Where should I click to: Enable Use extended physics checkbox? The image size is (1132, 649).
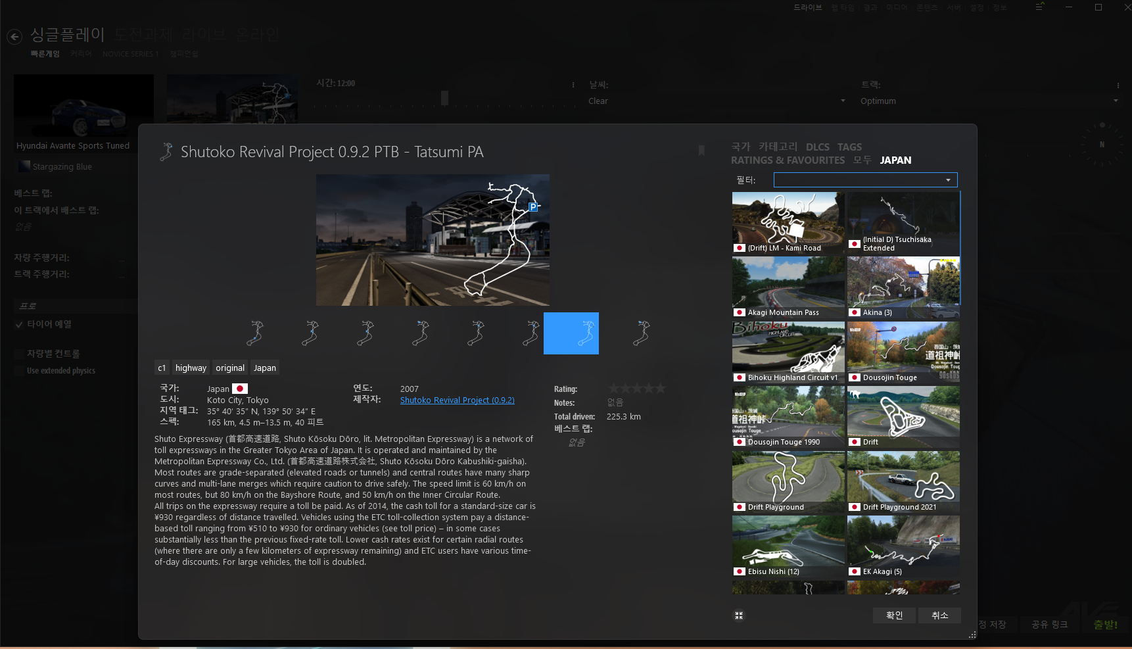pyautogui.click(x=19, y=371)
